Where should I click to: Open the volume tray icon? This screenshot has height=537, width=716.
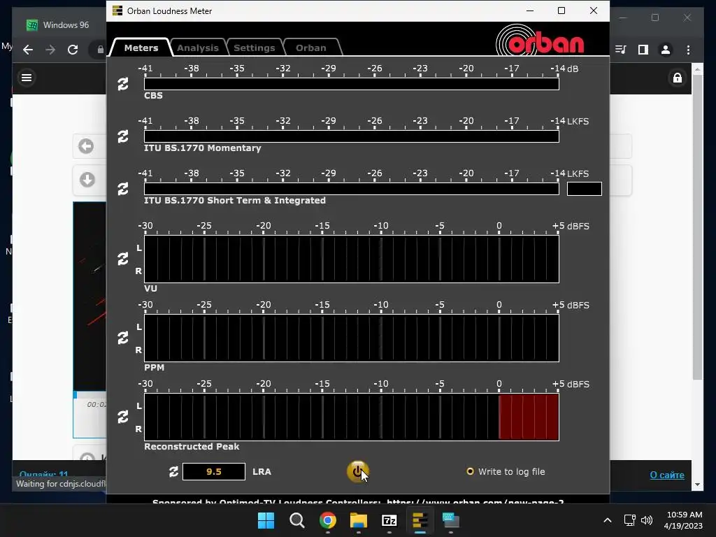click(647, 520)
